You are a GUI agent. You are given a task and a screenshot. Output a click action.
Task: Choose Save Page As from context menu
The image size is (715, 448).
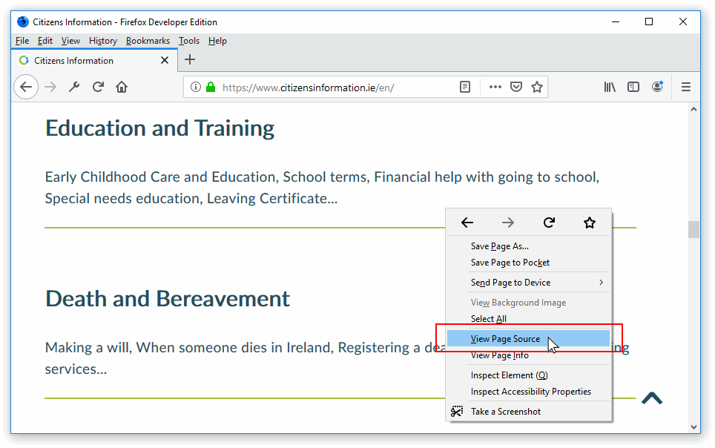point(499,246)
